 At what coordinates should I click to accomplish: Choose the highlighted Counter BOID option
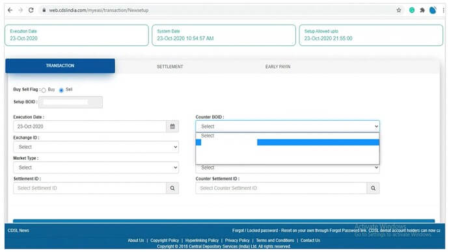click(288, 142)
